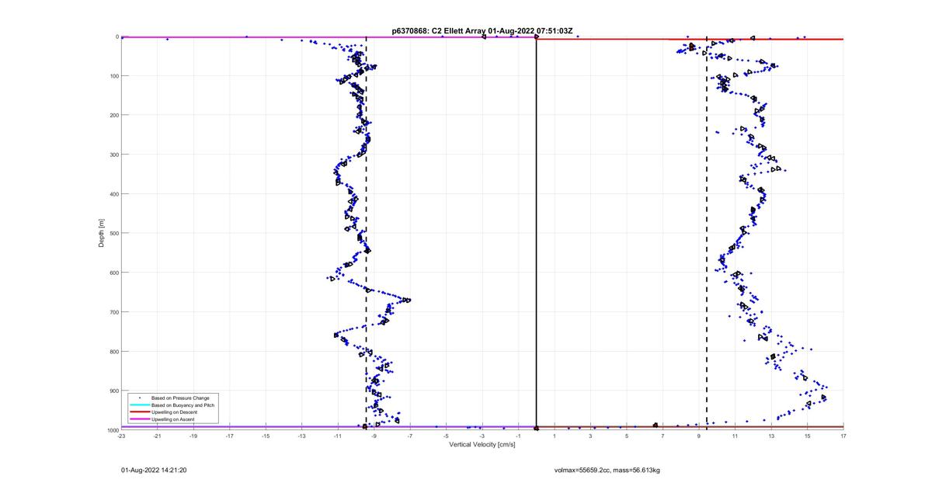Click the x-axis tick label '-11'
This screenshot has height=483, width=932.
tap(338, 436)
